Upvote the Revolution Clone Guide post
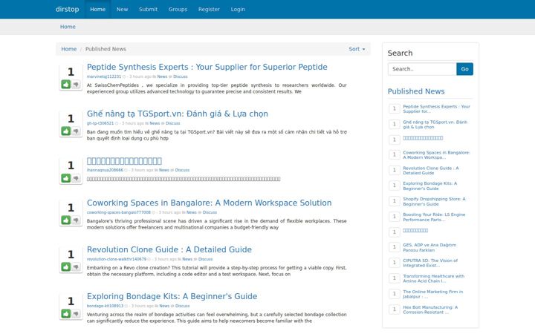The height and width of the screenshot is (334, 535). point(66,267)
